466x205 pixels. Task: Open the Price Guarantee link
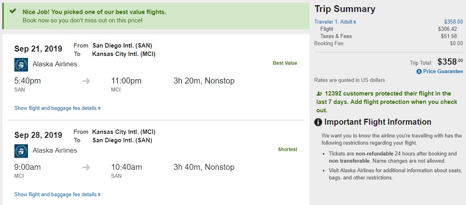pos(443,72)
